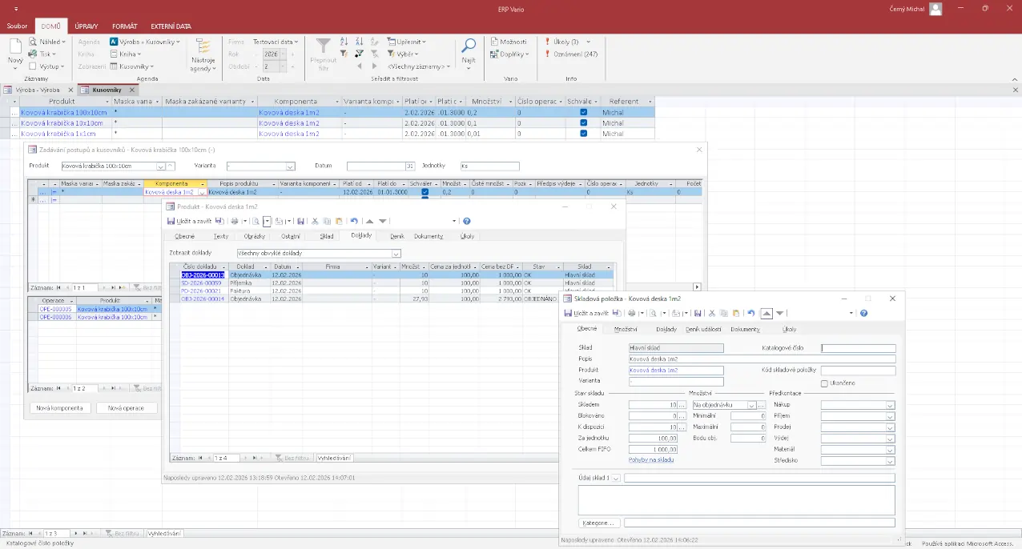Enable the Ukončeno checkbox
This screenshot has height=549, width=1022.
point(824,383)
